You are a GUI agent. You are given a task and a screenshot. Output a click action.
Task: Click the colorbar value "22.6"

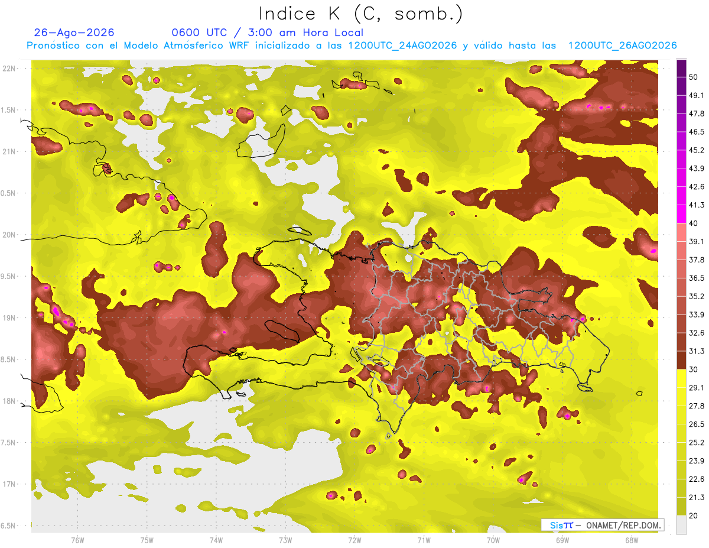click(696, 479)
